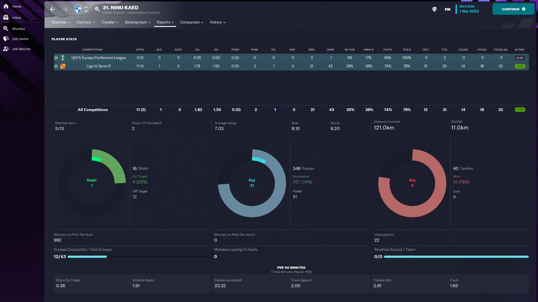Expand the History dropdown menu

coord(217,22)
